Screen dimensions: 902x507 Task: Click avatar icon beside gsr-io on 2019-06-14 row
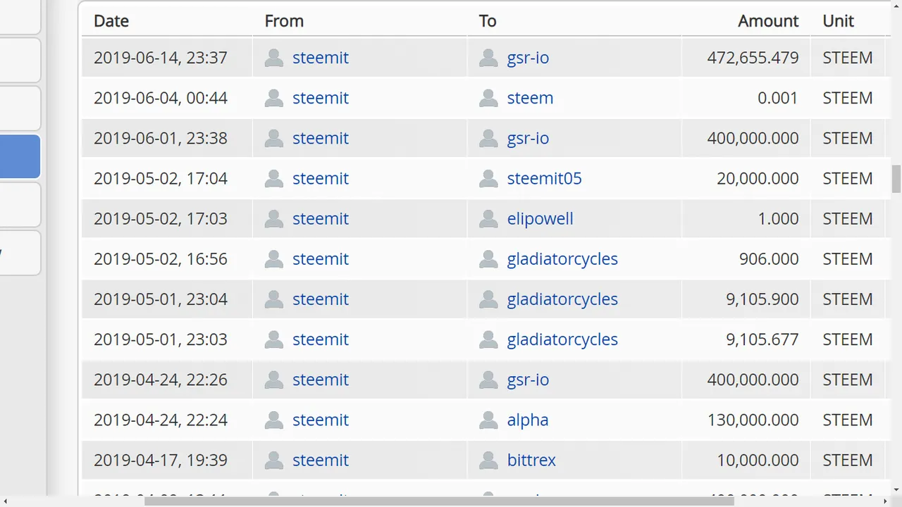click(488, 58)
